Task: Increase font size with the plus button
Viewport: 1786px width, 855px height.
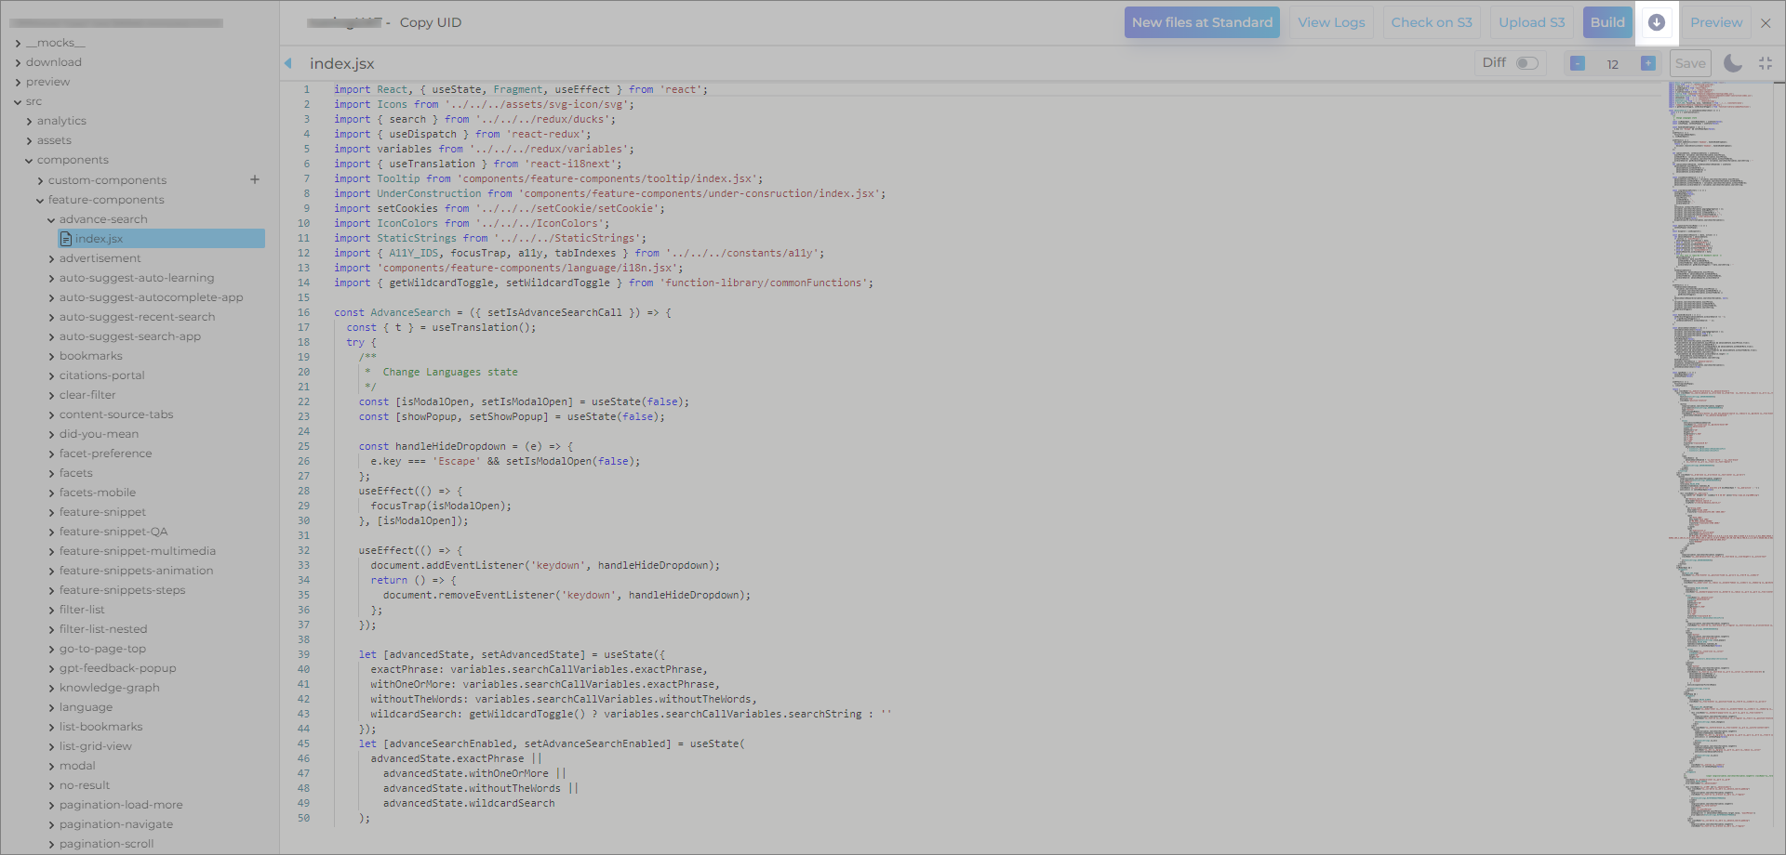Action: tap(1647, 63)
